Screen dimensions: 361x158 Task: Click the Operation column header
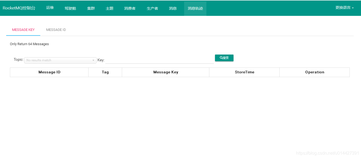[315, 72]
